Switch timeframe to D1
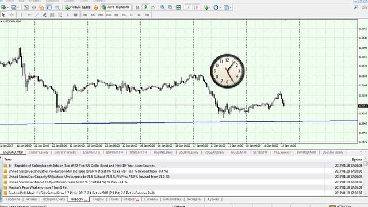This screenshot has width=368, height=207. pyautogui.click(x=132, y=15)
